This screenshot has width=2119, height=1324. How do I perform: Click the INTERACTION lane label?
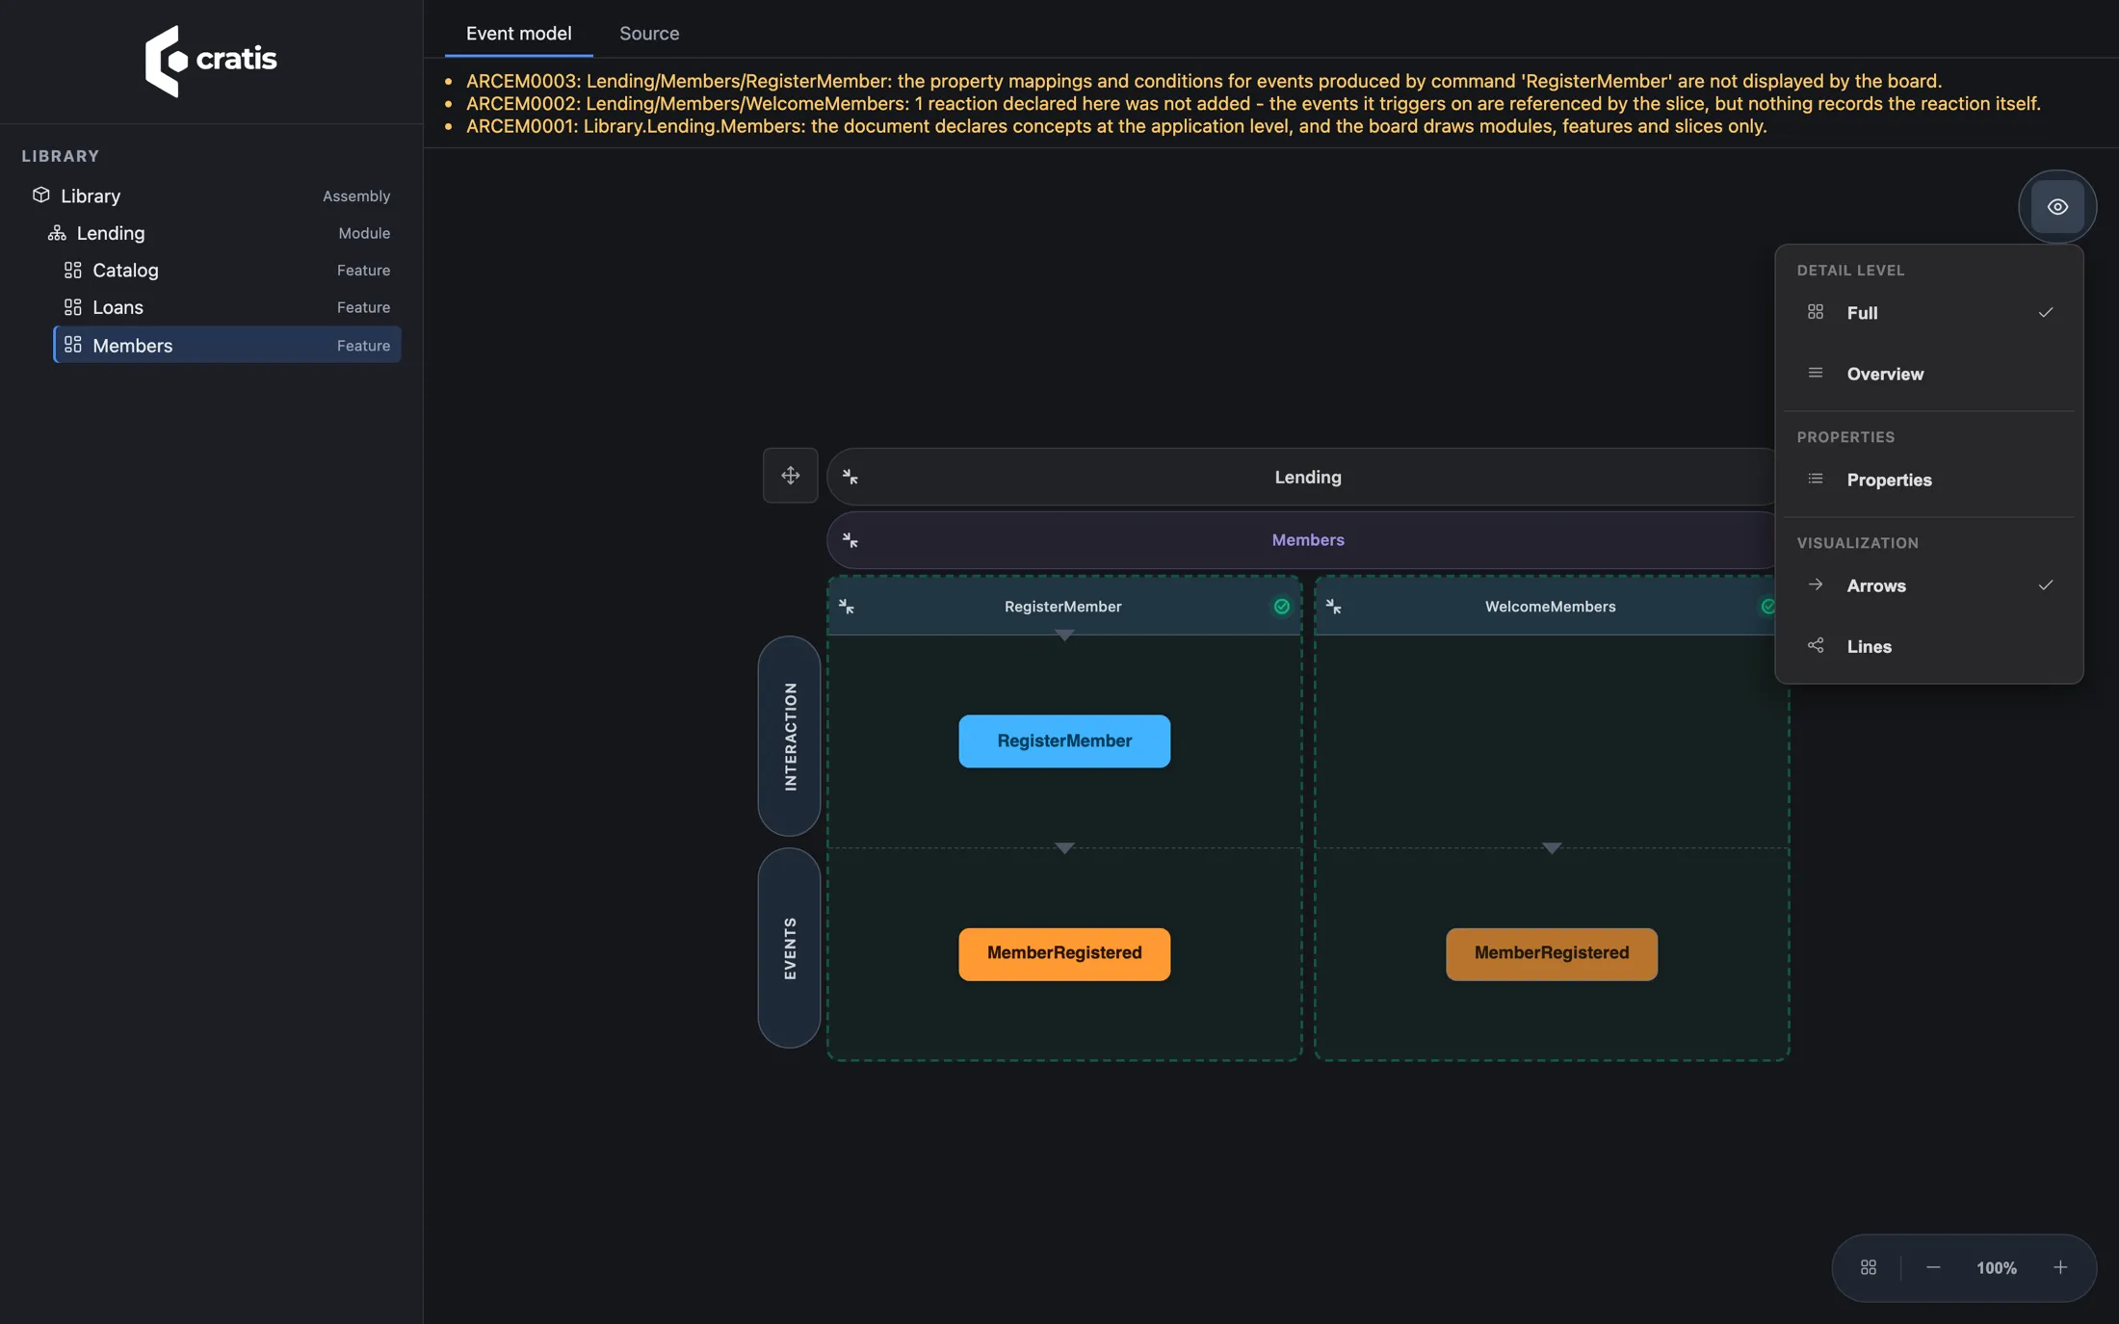coord(790,737)
